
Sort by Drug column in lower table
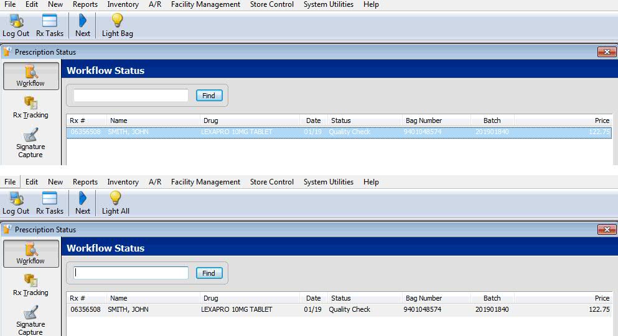[250, 298]
